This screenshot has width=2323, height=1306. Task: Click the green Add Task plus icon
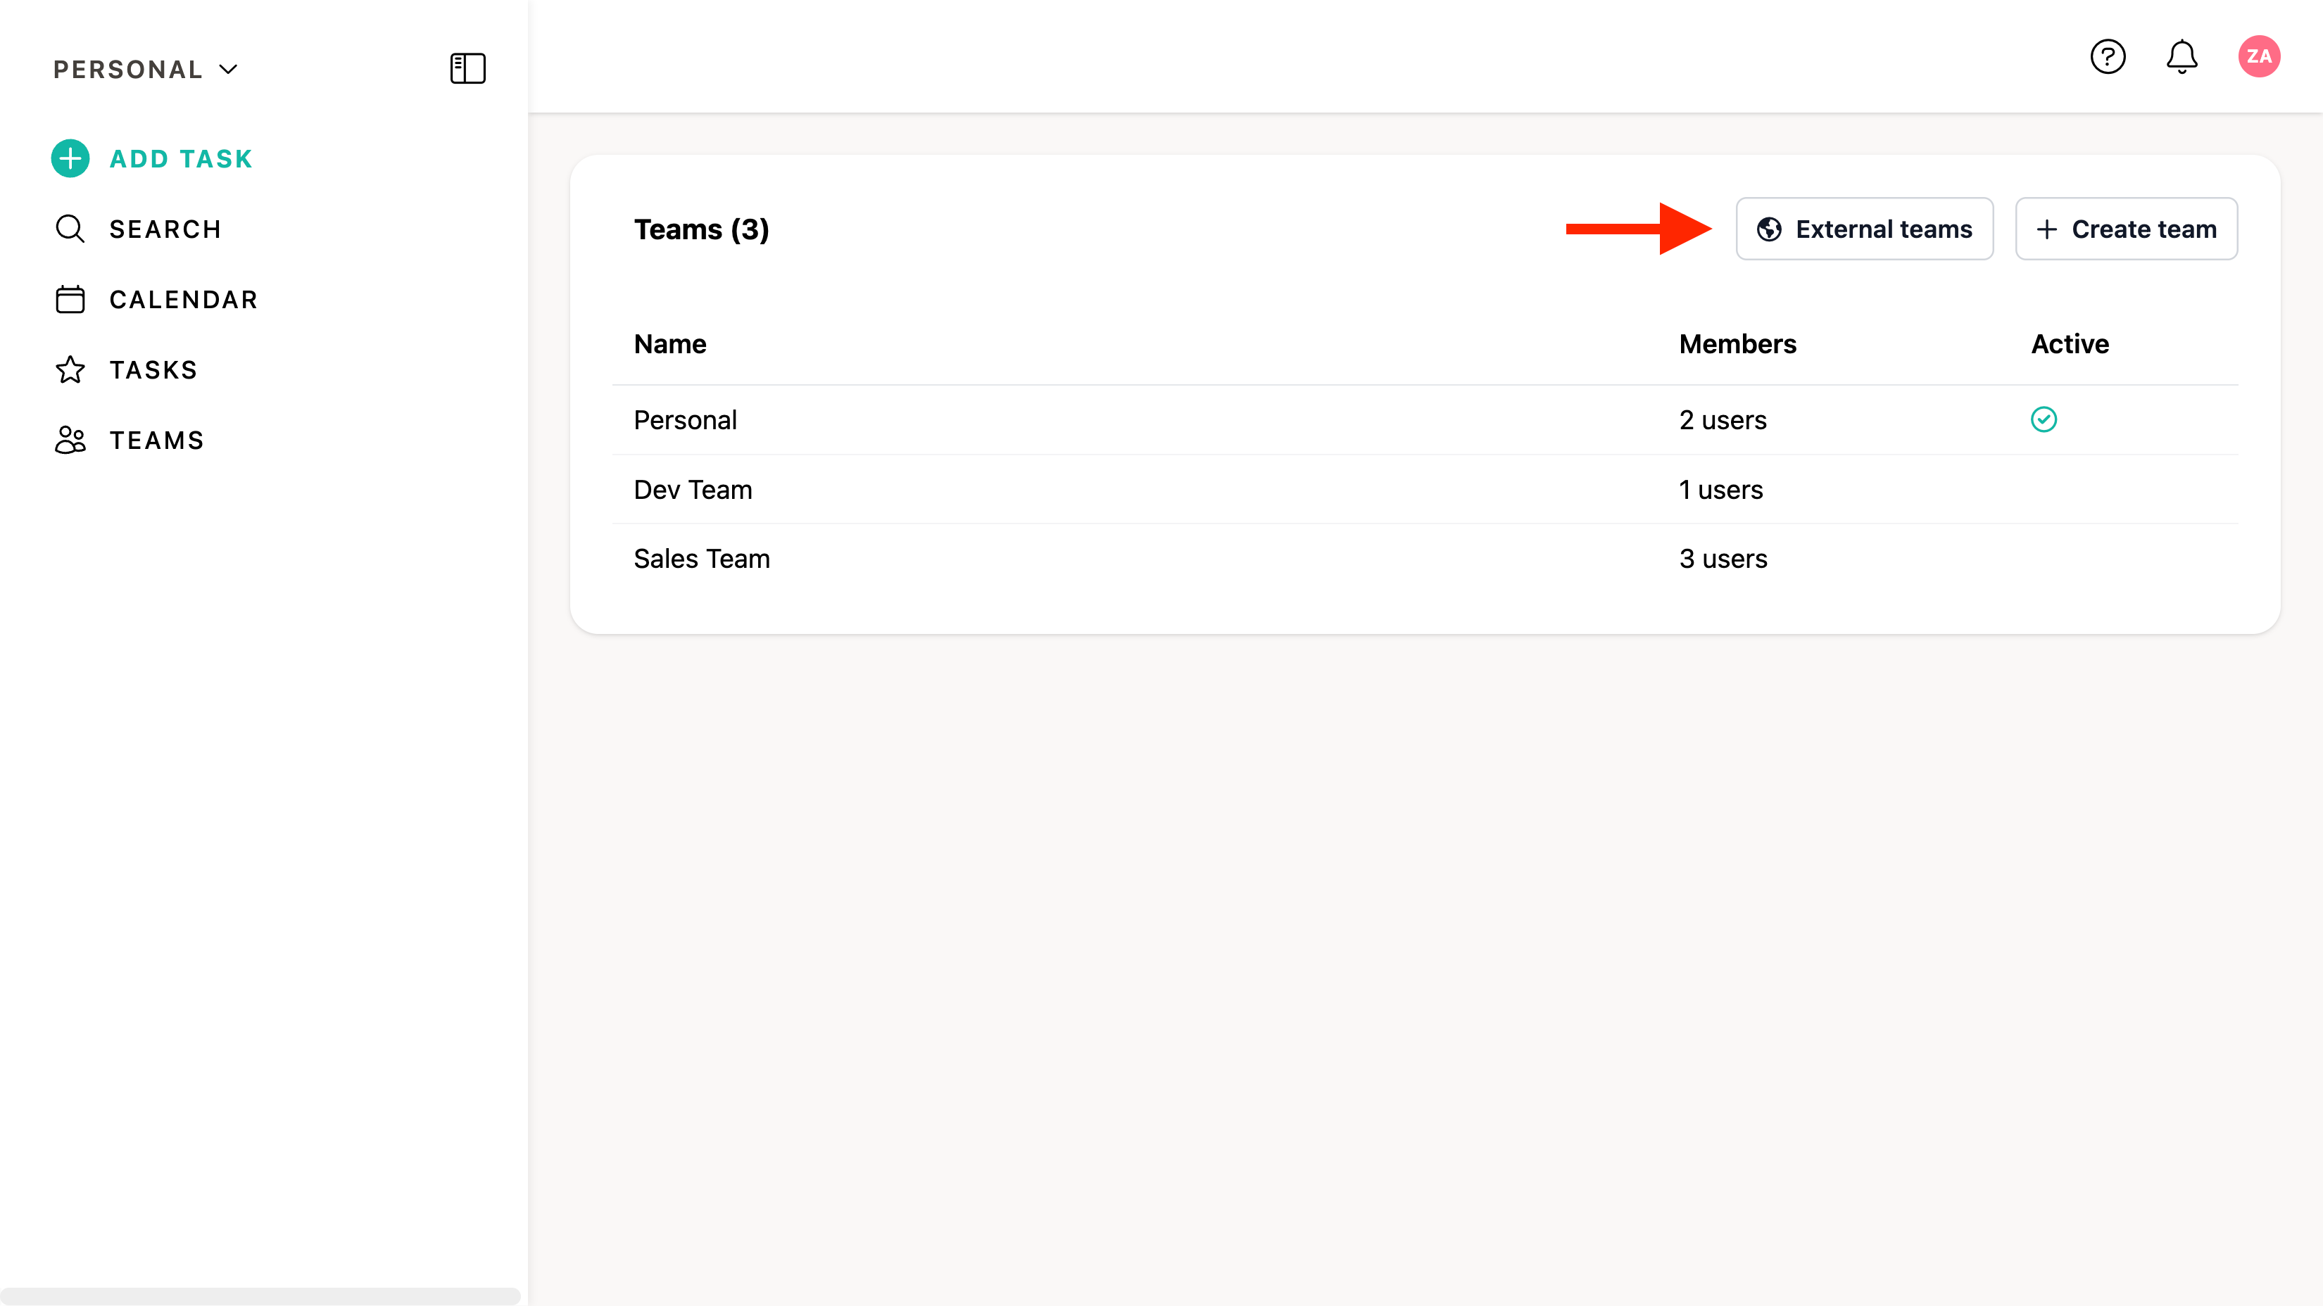(x=70, y=158)
